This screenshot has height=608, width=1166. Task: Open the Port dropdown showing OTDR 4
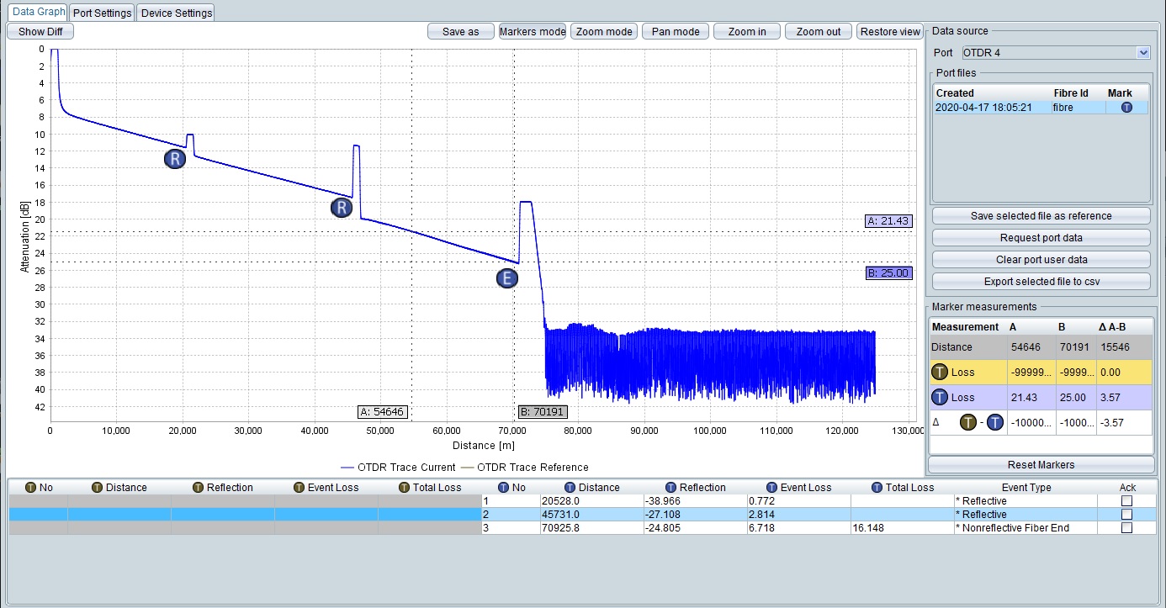[1056, 52]
